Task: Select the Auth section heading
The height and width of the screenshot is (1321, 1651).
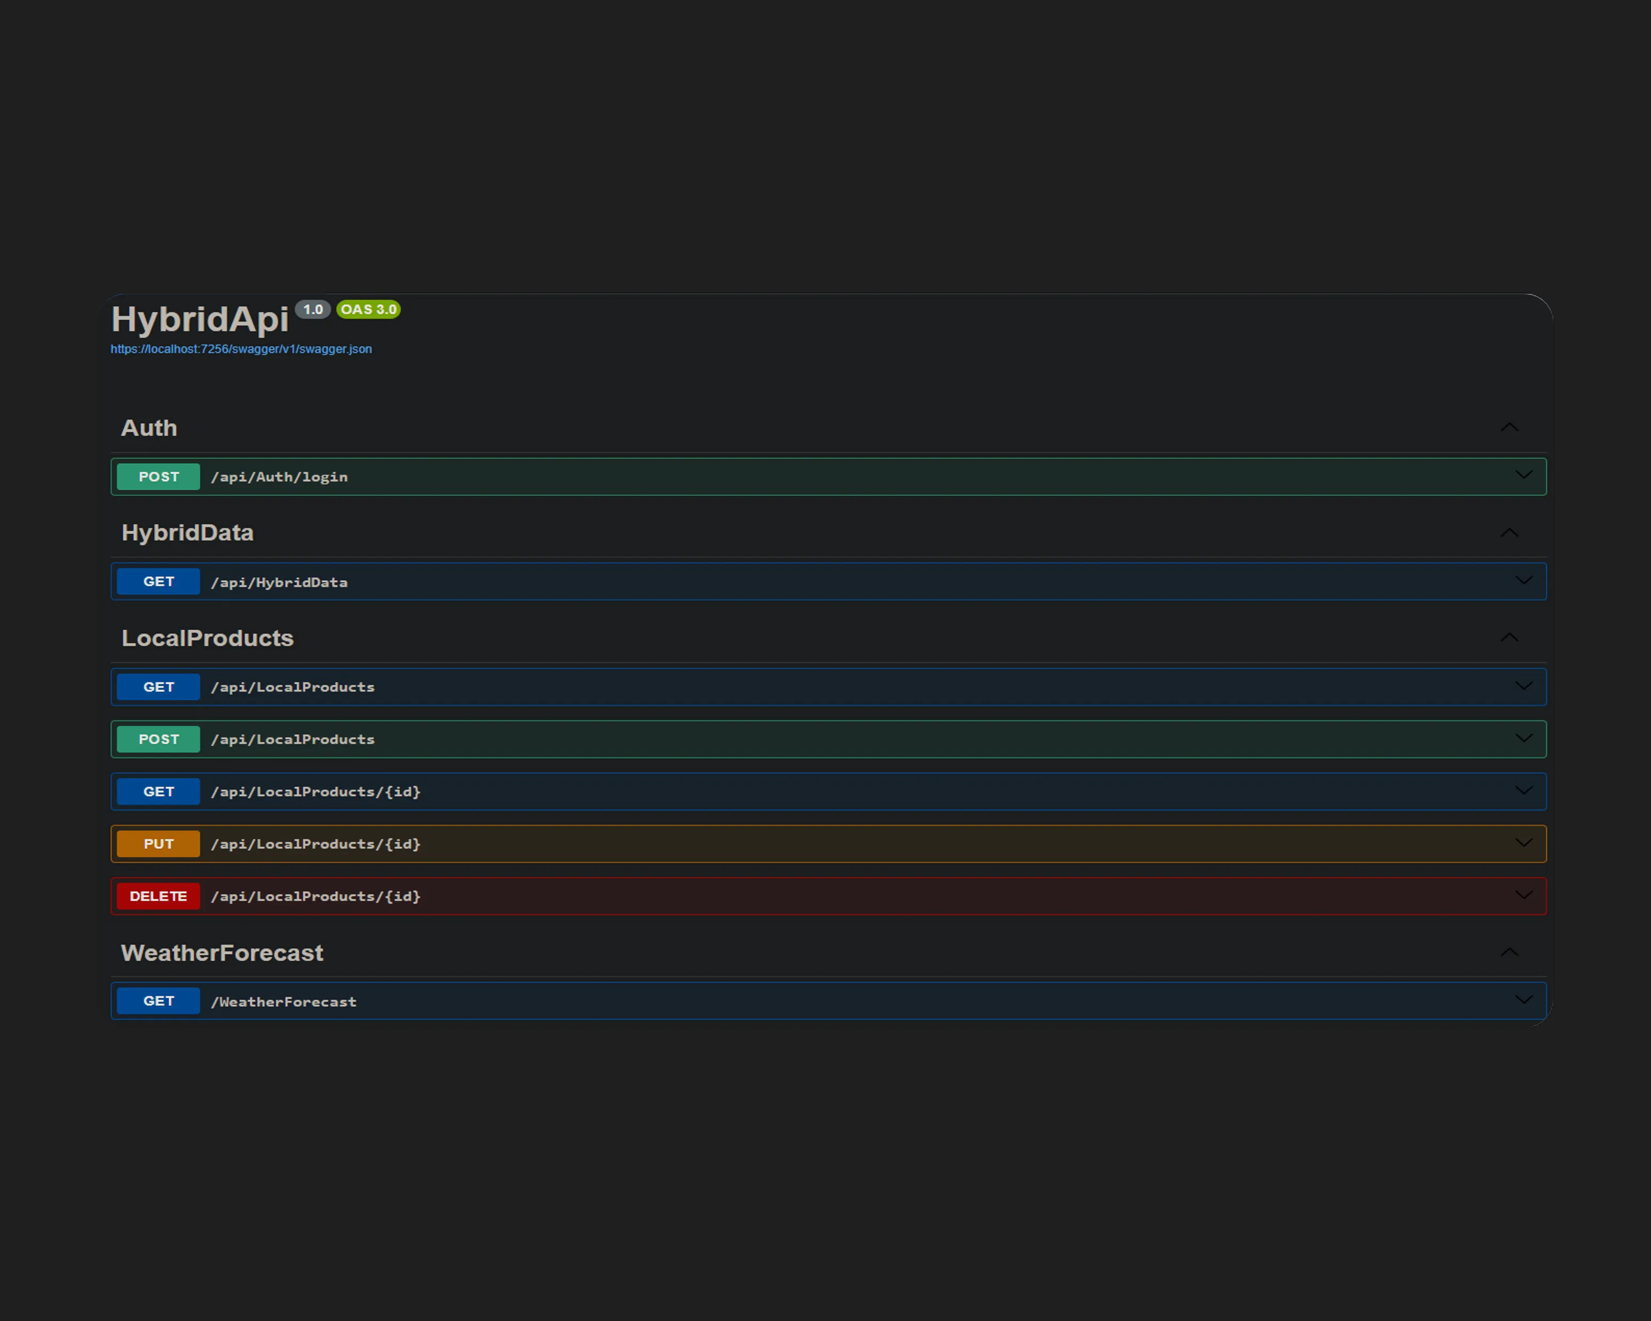Action: (x=149, y=428)
